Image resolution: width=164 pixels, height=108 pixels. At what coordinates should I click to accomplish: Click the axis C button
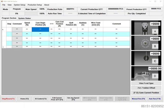coord(155,61)
